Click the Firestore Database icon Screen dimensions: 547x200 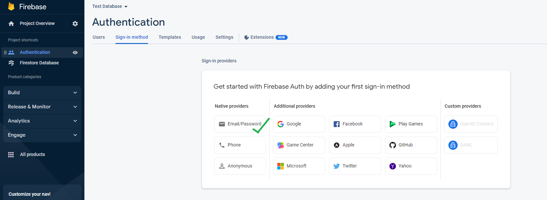tap(11, 63)
